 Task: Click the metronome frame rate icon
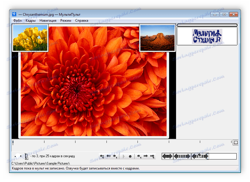[26, 156]
